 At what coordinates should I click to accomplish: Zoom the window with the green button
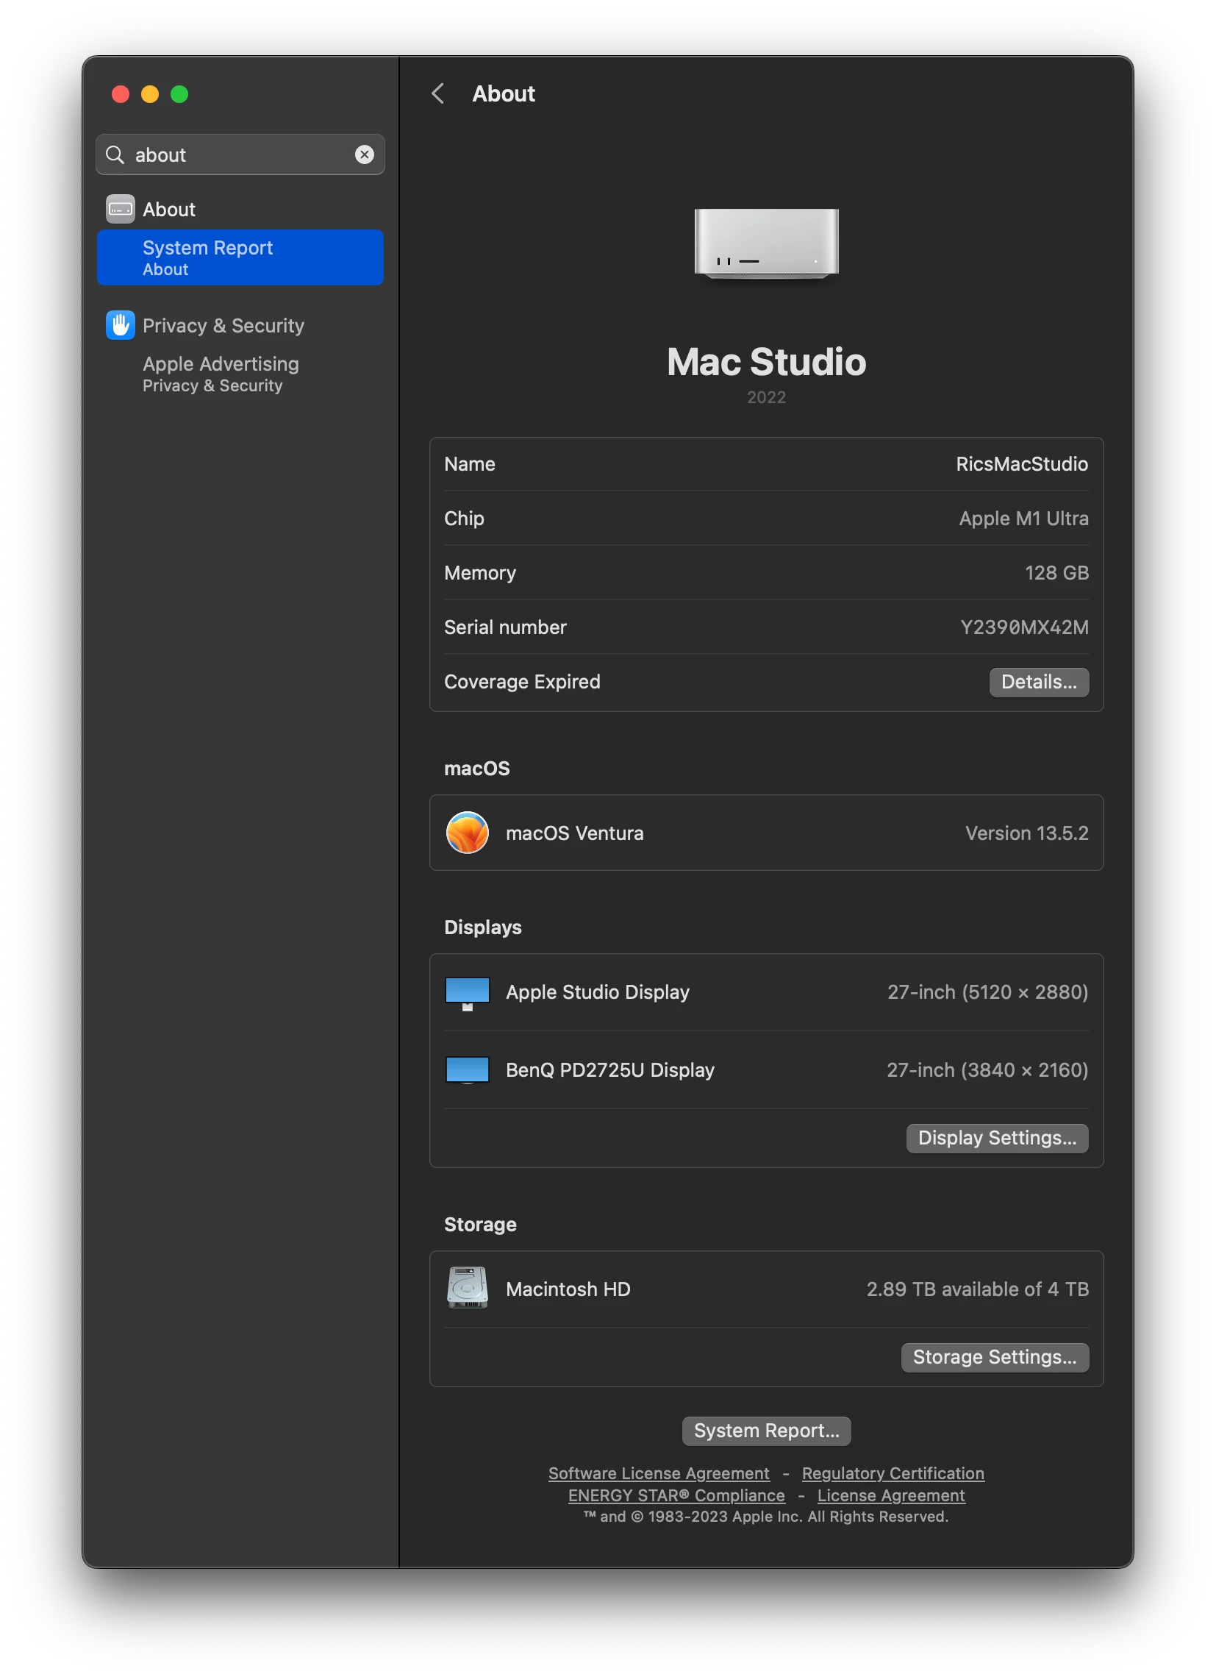(179, 94)
